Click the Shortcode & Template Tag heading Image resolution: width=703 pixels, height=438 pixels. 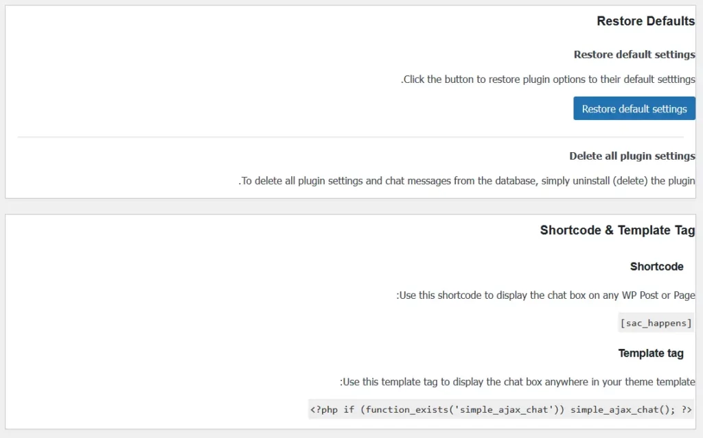pos(617,230)
